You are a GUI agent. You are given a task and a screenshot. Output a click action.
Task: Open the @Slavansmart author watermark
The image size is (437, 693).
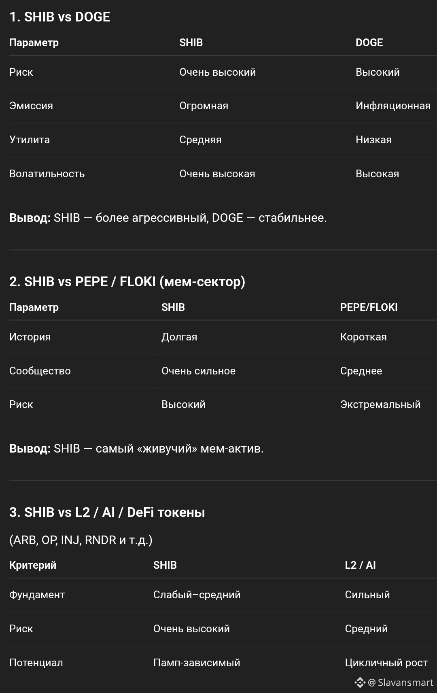pyautogui.click(x=401, y=683)
